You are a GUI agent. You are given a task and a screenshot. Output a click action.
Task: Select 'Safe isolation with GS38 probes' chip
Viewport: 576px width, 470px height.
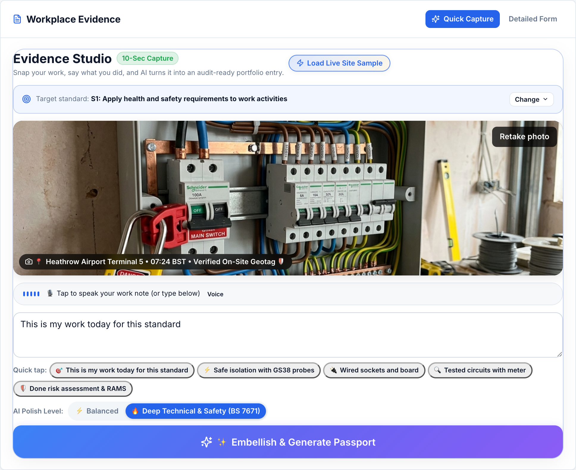(259, 370)
